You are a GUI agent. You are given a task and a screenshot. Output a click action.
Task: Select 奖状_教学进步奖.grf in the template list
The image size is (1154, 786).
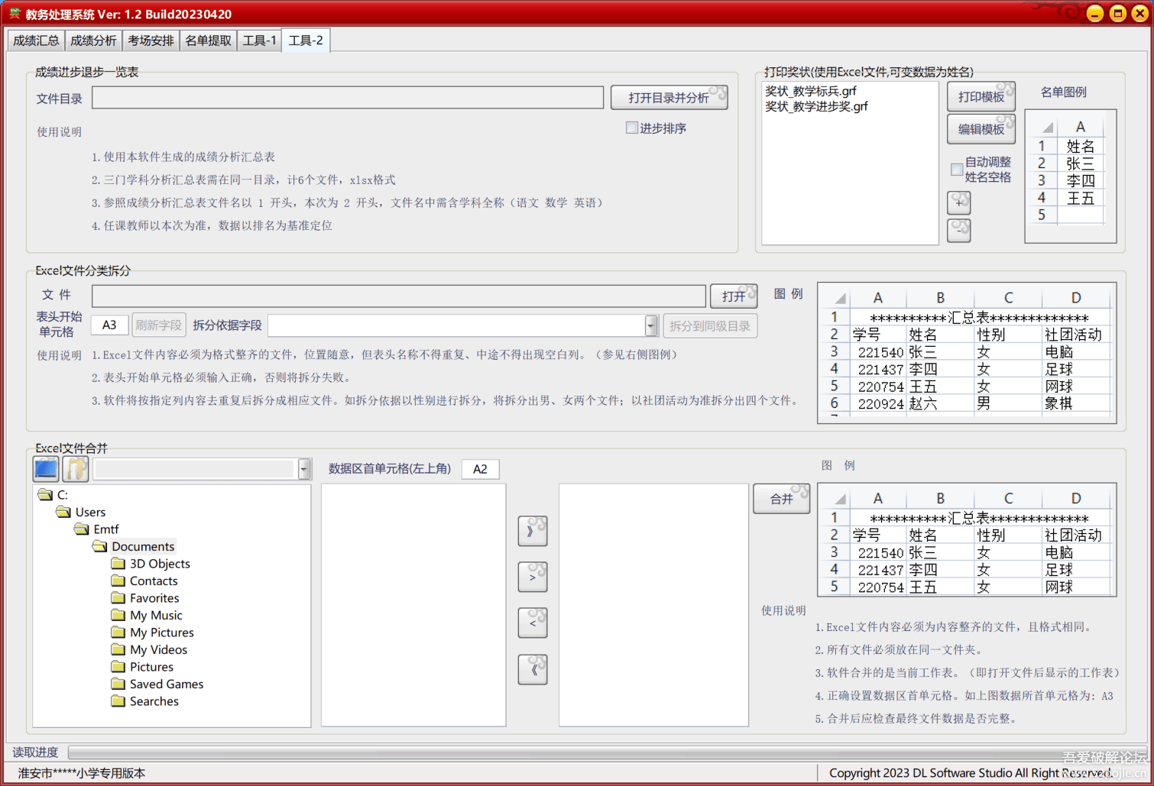pos(816,106)
